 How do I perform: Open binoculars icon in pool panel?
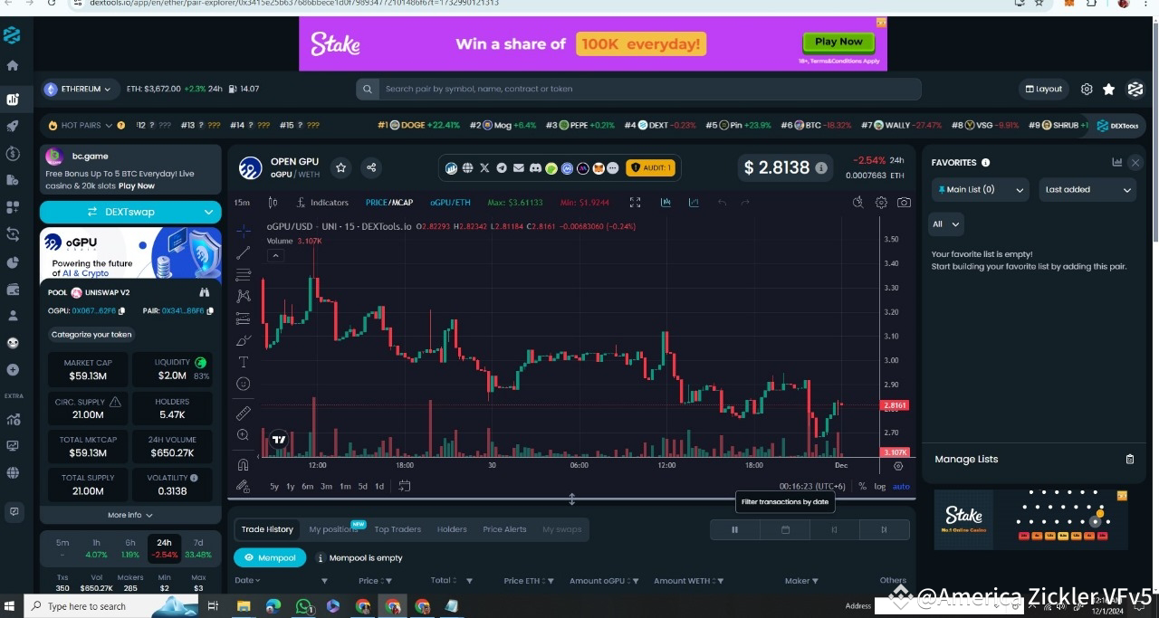(x=205, y=292)
